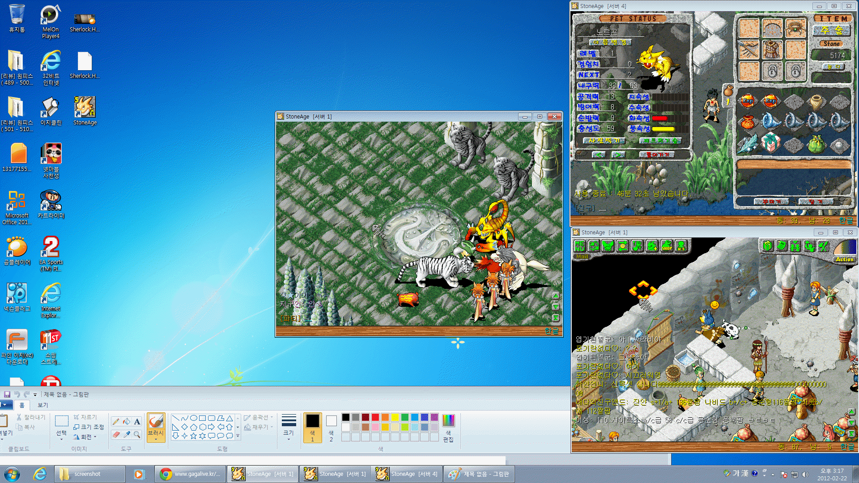859x483 pixels.
Task: Click the volume icon in system tray
Action: (x=805, y=474)
